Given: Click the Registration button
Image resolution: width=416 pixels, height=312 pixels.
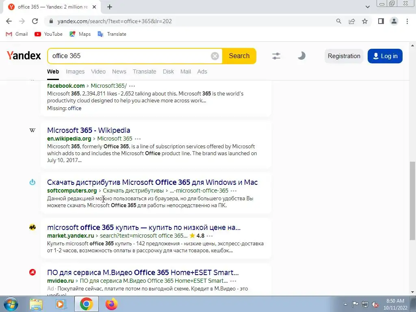Looking at the screenshot, I should point(344,56).
